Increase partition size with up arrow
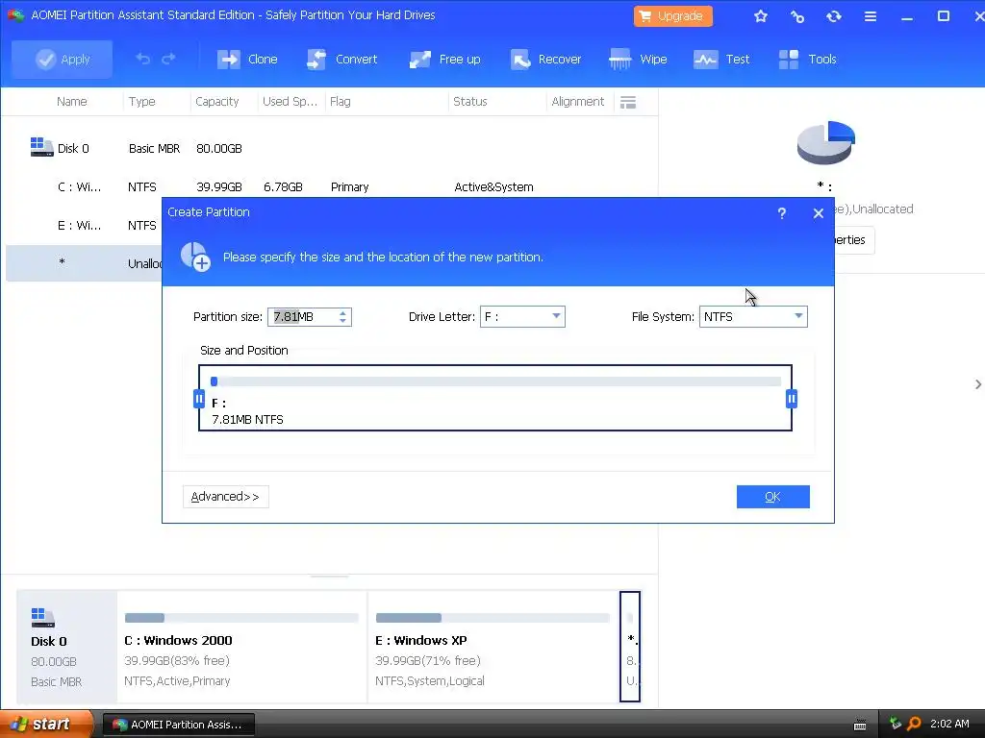The image size is (985, 738). point(343,312)
